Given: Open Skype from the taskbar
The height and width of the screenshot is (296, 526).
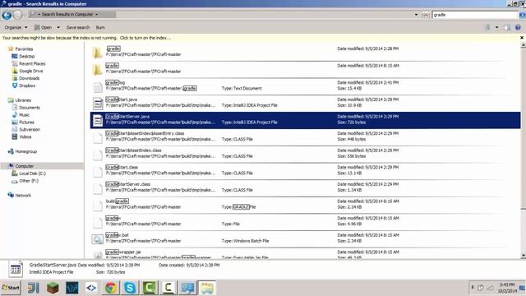Looking at the screenshot, I should [x=130, y=288].
